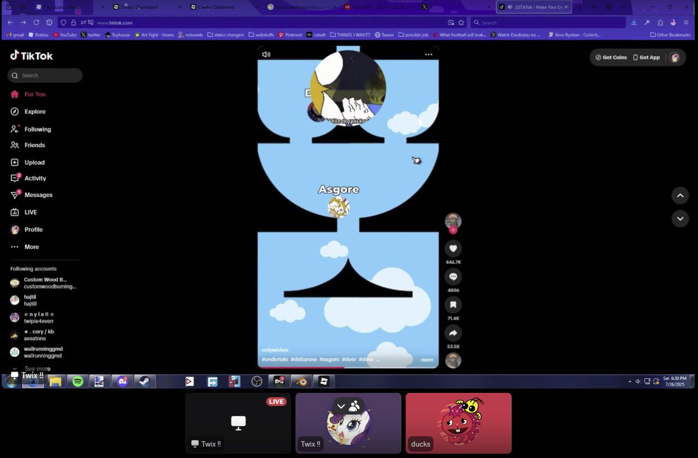Open the n y l a following account

tap(32, 317)
